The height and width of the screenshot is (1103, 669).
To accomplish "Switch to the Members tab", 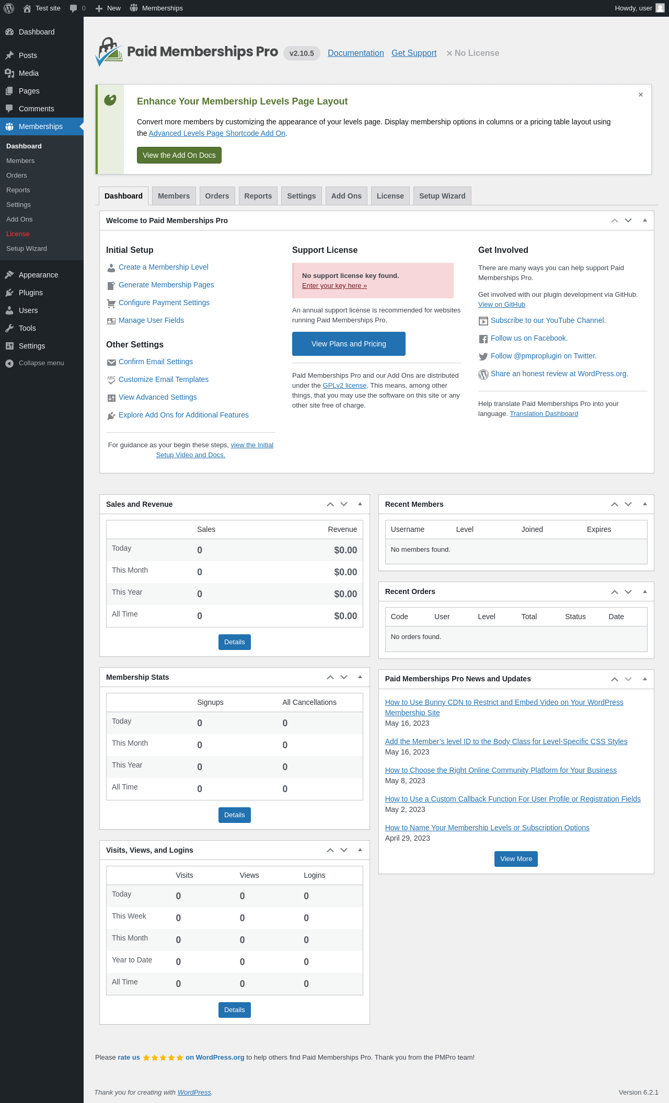I will 174,196.
